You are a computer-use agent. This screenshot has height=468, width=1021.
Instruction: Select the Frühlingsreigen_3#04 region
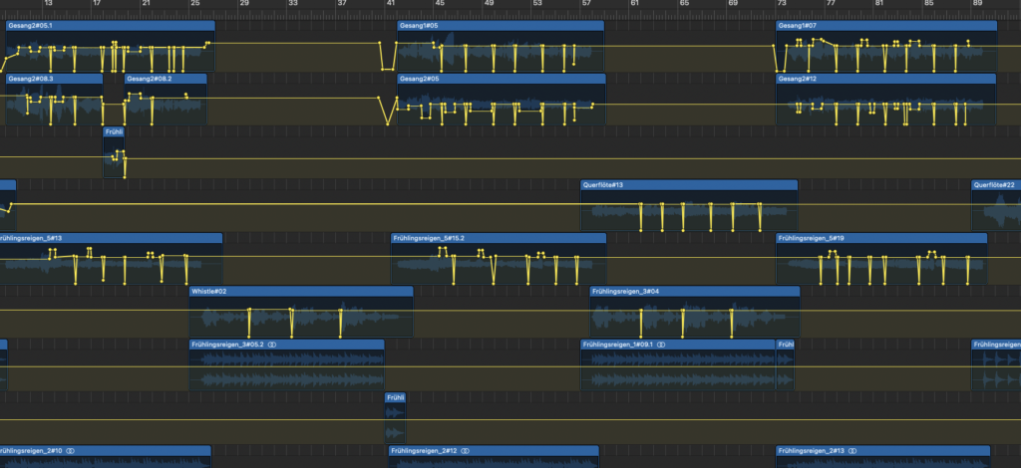[x=695, y=312]
